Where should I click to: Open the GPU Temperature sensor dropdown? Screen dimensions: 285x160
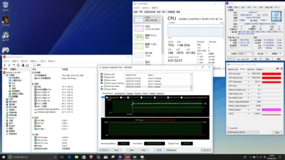pos(248,82)
